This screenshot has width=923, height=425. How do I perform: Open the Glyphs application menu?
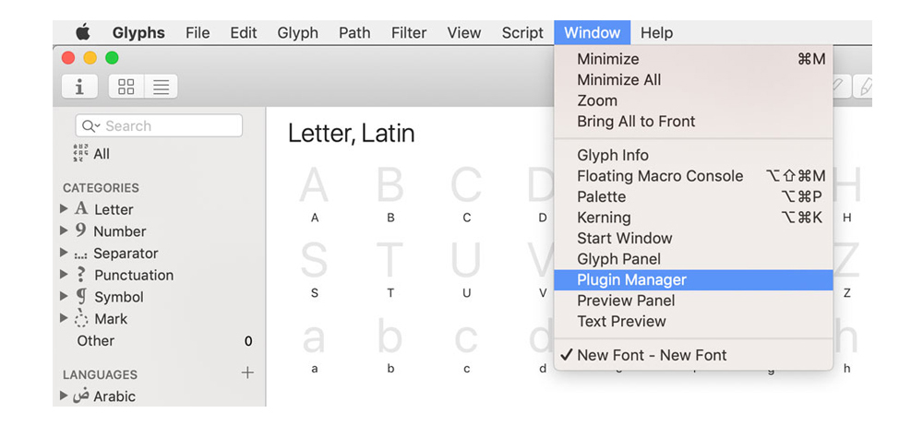138,33
